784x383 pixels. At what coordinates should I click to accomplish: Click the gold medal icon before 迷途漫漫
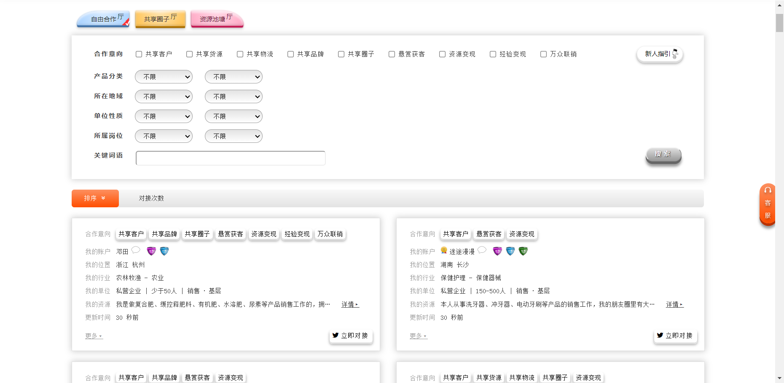[x=444, y=251]
